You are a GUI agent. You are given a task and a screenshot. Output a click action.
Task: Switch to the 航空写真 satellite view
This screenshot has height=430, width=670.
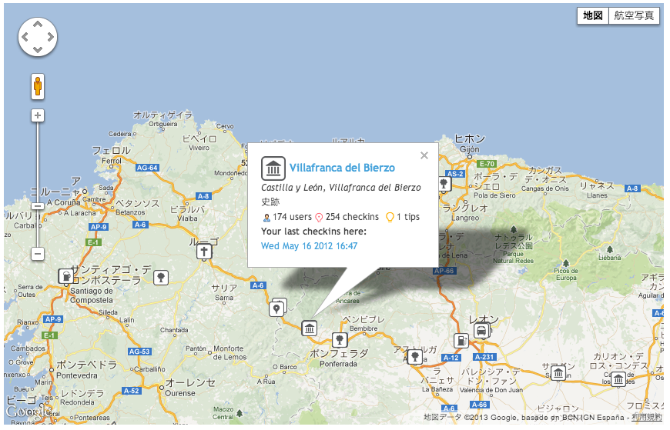[x=634, y=16]
